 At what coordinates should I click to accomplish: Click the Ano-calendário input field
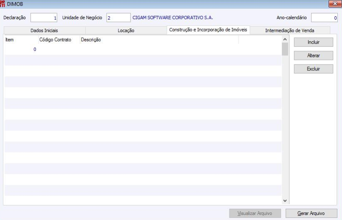(x=324, y=17)
